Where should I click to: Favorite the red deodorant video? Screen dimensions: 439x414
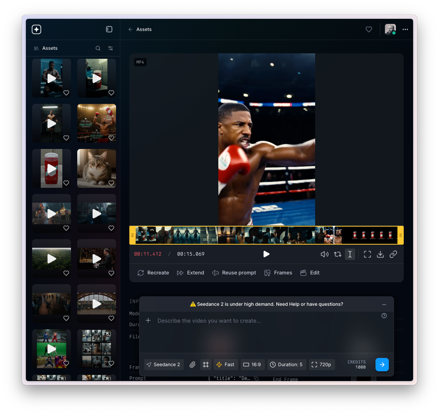coord(66,183)
